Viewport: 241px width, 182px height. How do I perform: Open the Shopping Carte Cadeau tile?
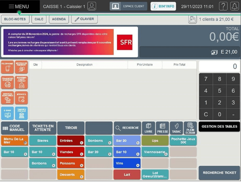tap(22, 83)
